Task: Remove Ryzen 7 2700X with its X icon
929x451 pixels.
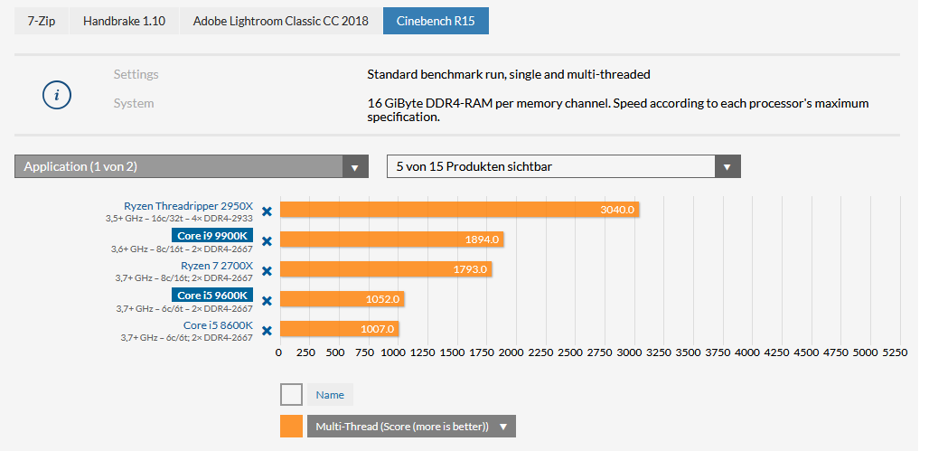Action: (x=267, y=271)
